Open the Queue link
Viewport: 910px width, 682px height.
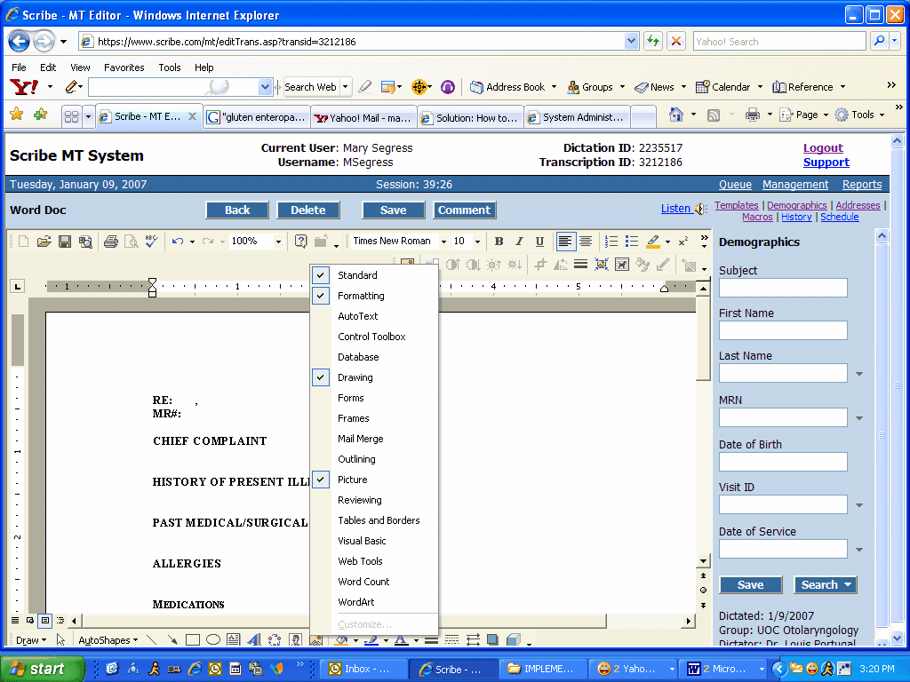pyautogui.click(x=735, y=185)
